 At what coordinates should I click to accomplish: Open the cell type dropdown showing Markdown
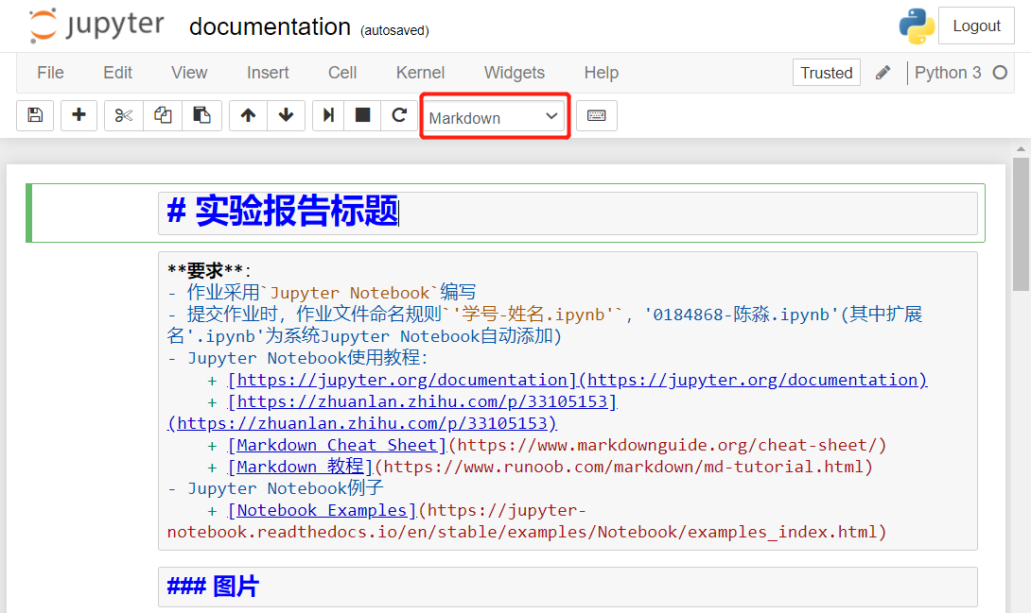[x=495, y=117]
